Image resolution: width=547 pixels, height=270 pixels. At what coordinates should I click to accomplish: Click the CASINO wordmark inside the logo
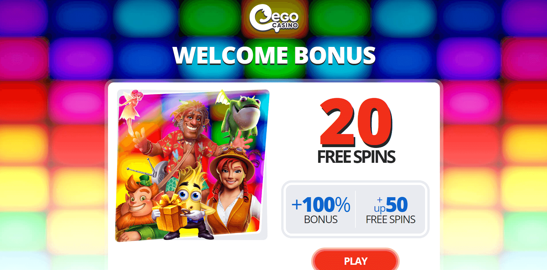click(285, 25)
